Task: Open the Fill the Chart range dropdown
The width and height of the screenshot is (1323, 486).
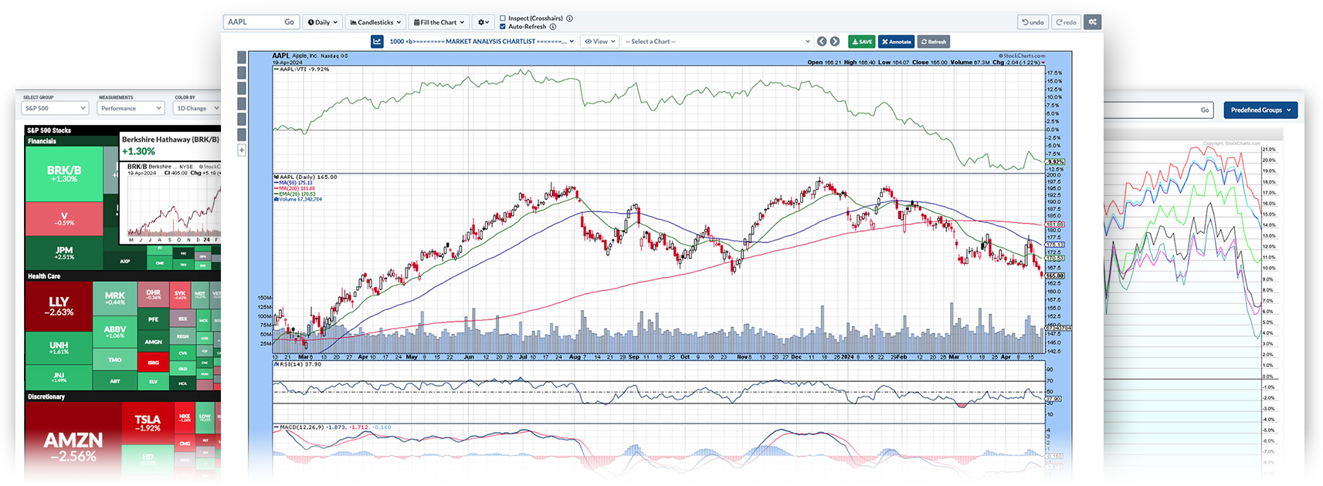Action: pyautogui.click(x=439, y=22)
